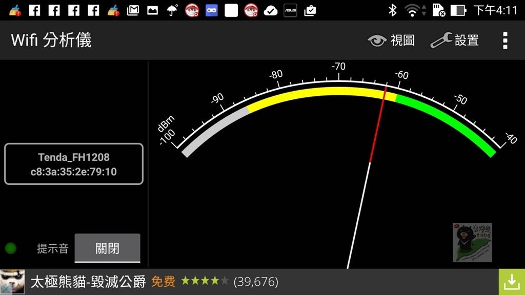The height and width of the screenshot is (295, 525).
Task: Close the ad using the X corner icon
Action: click(6, 290)
